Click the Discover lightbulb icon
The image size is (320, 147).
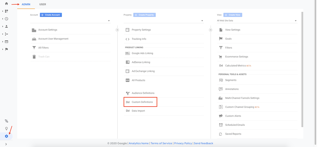pyautogui.click(x=7, y=128)
